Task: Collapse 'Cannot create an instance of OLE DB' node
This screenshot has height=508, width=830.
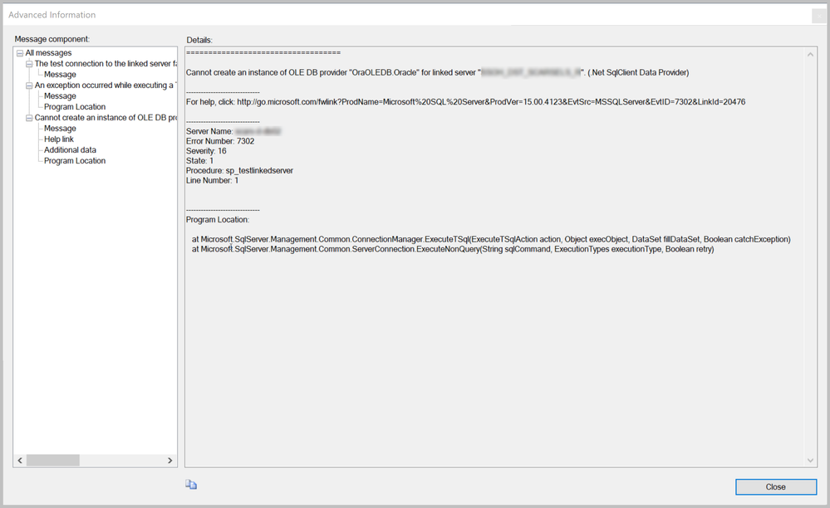Action: (29, 118)
